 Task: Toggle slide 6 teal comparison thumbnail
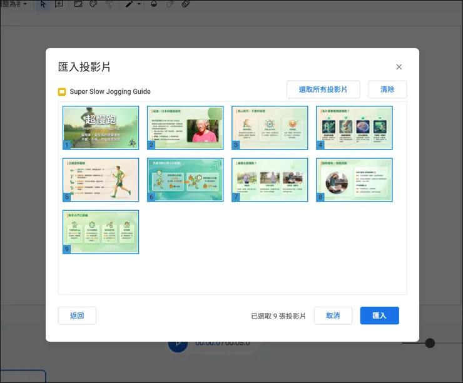point(185,180)
